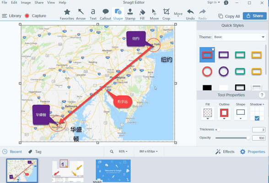Choose the red circle quick style
Screen dimensions: 269x183
point(207,71)
